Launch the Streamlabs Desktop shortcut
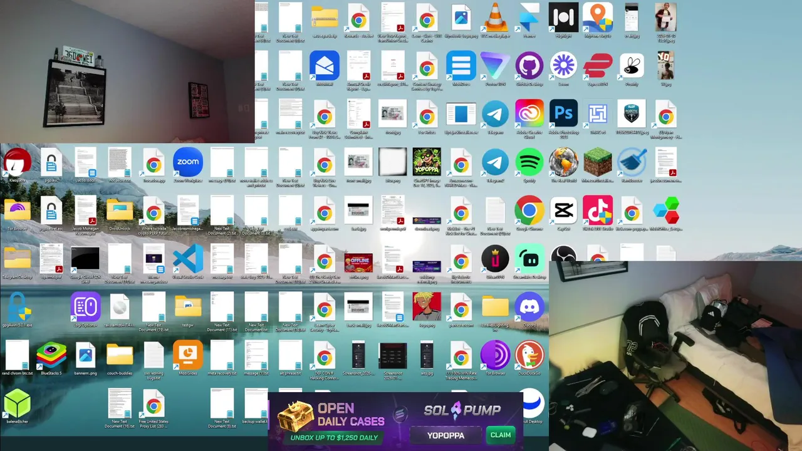This screenshot has width=802, height=451. [x=529, y=259]
